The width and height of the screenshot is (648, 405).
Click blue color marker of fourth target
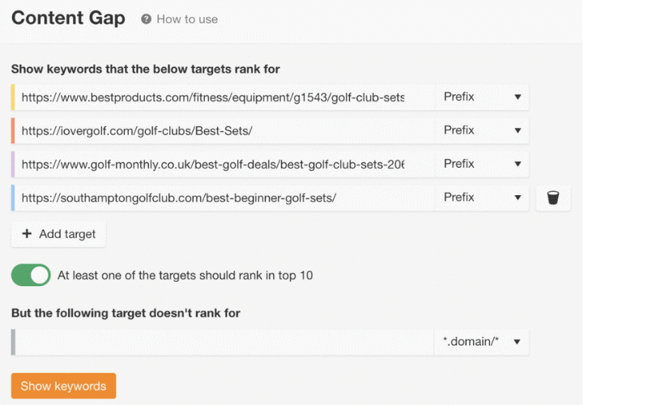tap(13, 198)
